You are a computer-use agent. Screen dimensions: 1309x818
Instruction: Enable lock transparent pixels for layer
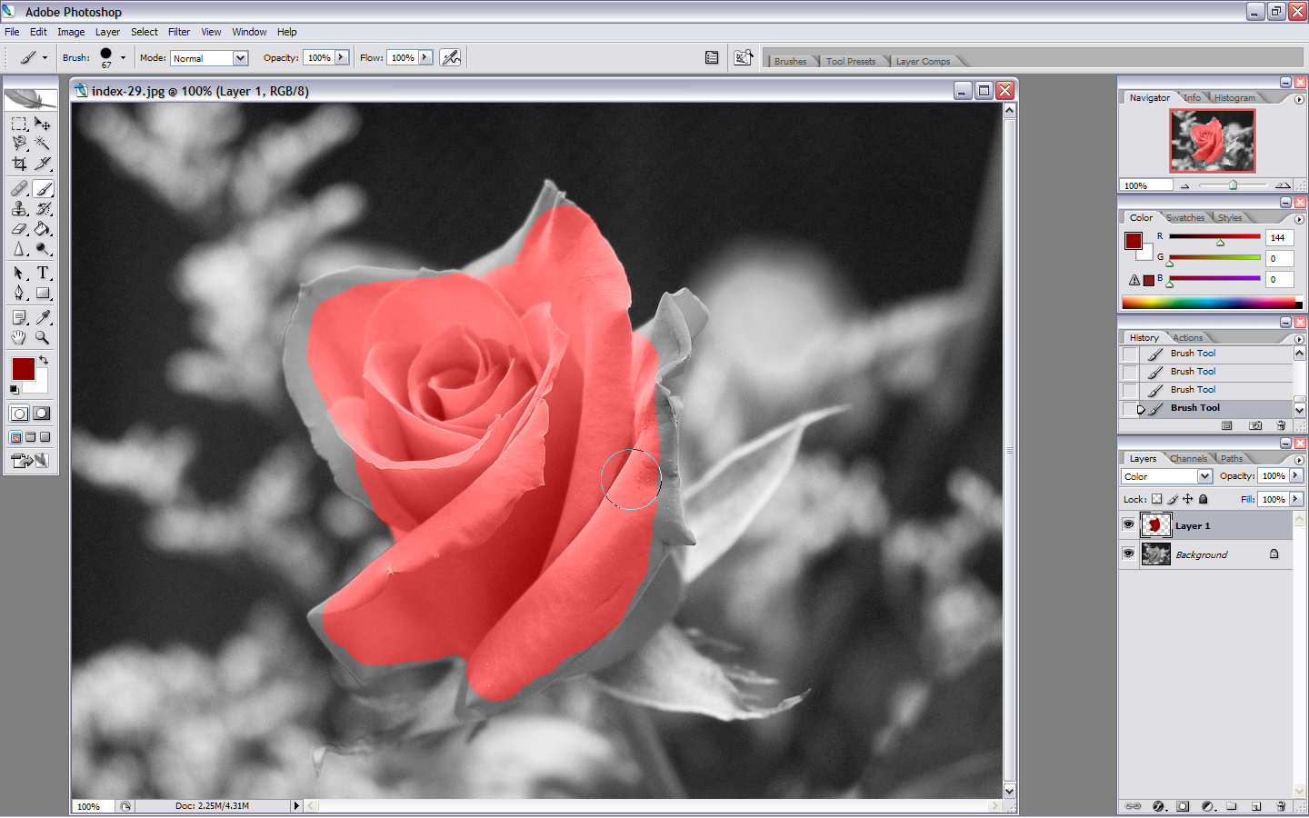point(1156,499)
